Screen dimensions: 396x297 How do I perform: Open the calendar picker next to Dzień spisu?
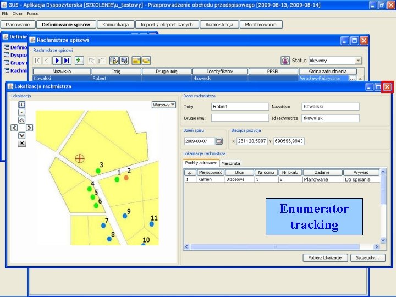pos(219,141)
